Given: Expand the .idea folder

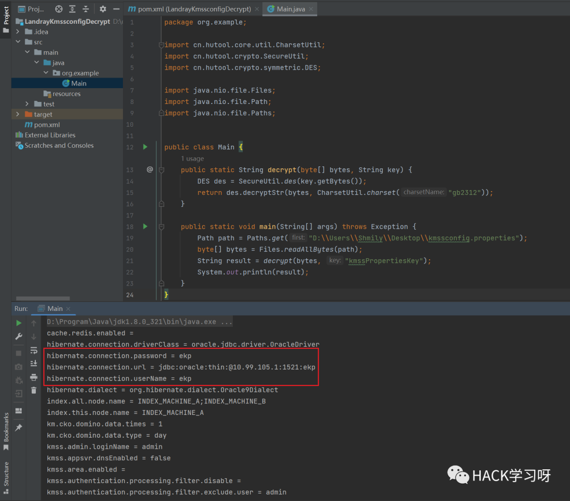Looking at the screenshot, I should [x=18, y=32].
